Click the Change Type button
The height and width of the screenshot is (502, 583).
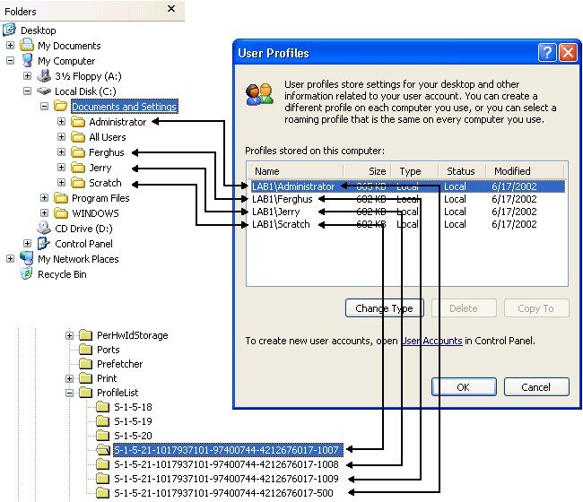pyautogui.click(x=384, y=308)
